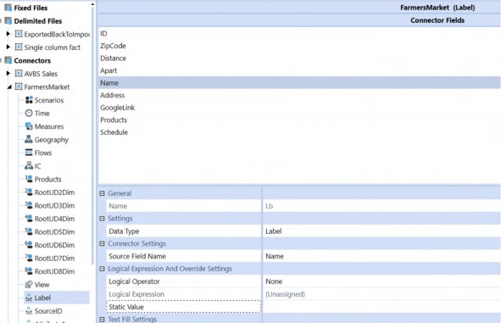Screen dimensions: 501x323
Task: Click the Data Type property label
Action: [124, 231]
